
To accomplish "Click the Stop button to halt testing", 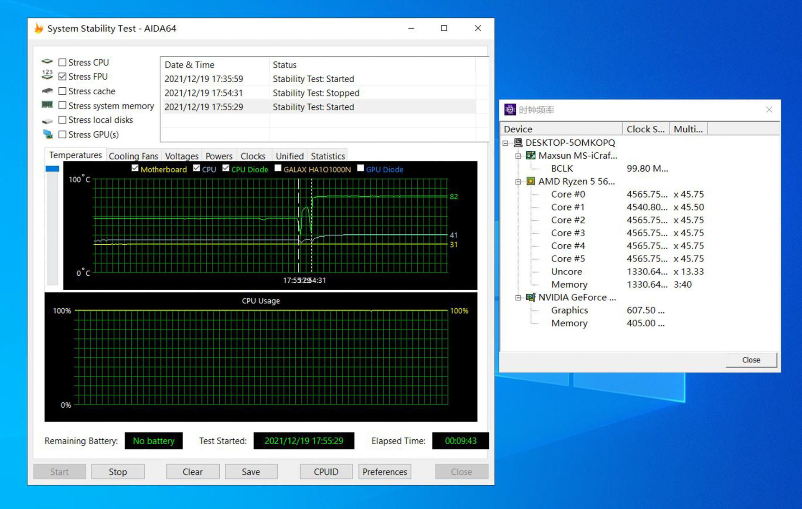I will [x=117, y=471].
